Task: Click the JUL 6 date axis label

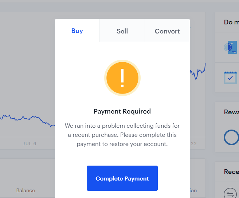Action: click(30, 144)
